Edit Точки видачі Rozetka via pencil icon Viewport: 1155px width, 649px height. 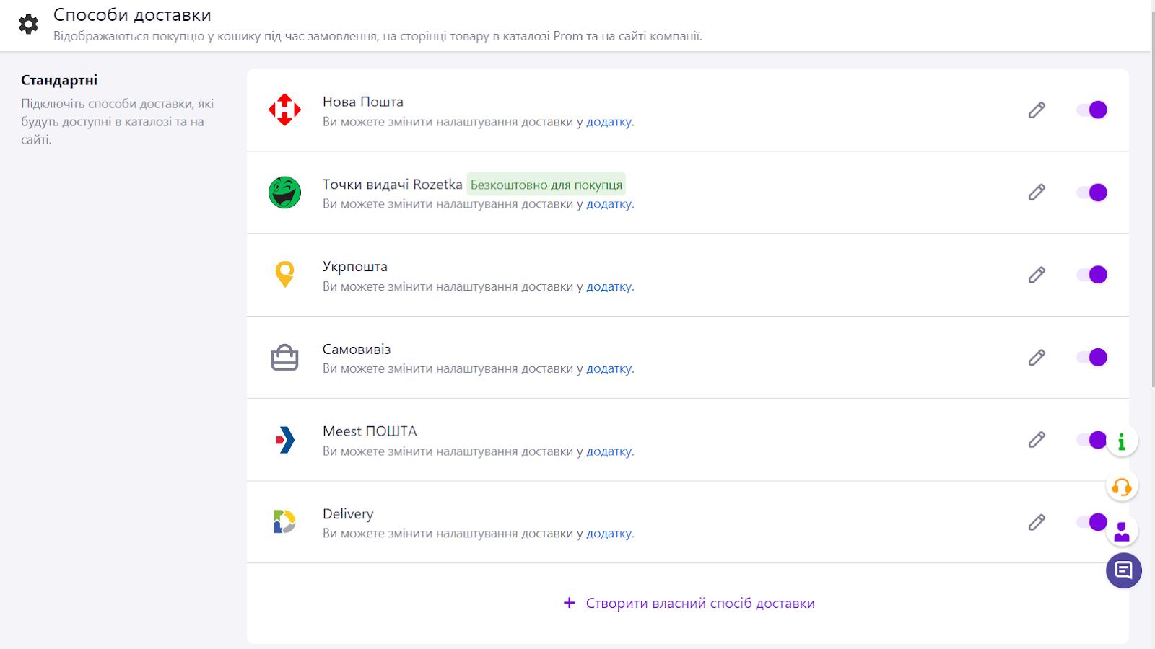(x=1037, y=193)
